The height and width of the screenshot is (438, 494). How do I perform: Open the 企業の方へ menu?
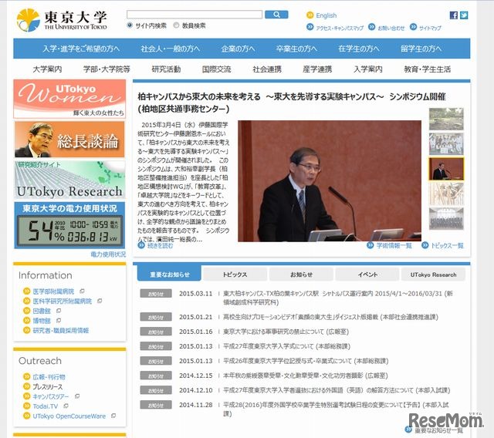(238, 49)
